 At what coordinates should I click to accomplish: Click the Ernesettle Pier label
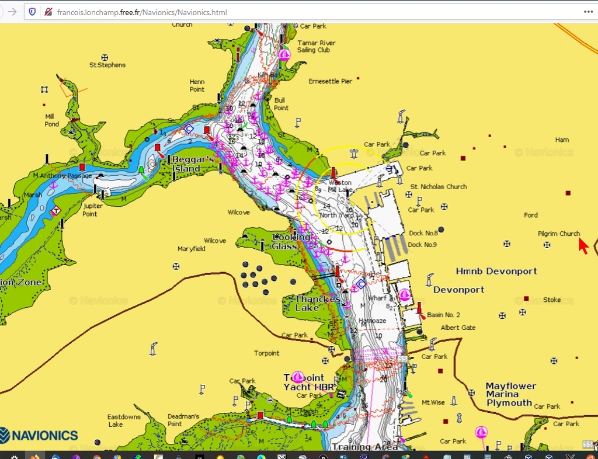pos(331,81)
